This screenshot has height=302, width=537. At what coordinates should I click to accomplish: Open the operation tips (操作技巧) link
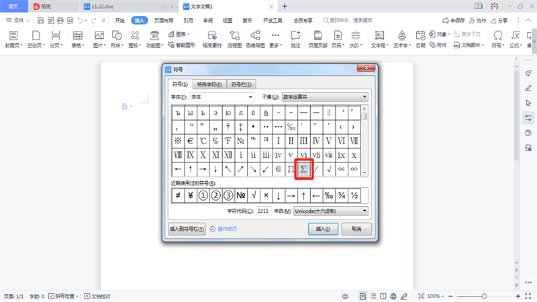[224, 229]
